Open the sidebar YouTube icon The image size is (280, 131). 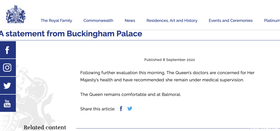[7, 103]
